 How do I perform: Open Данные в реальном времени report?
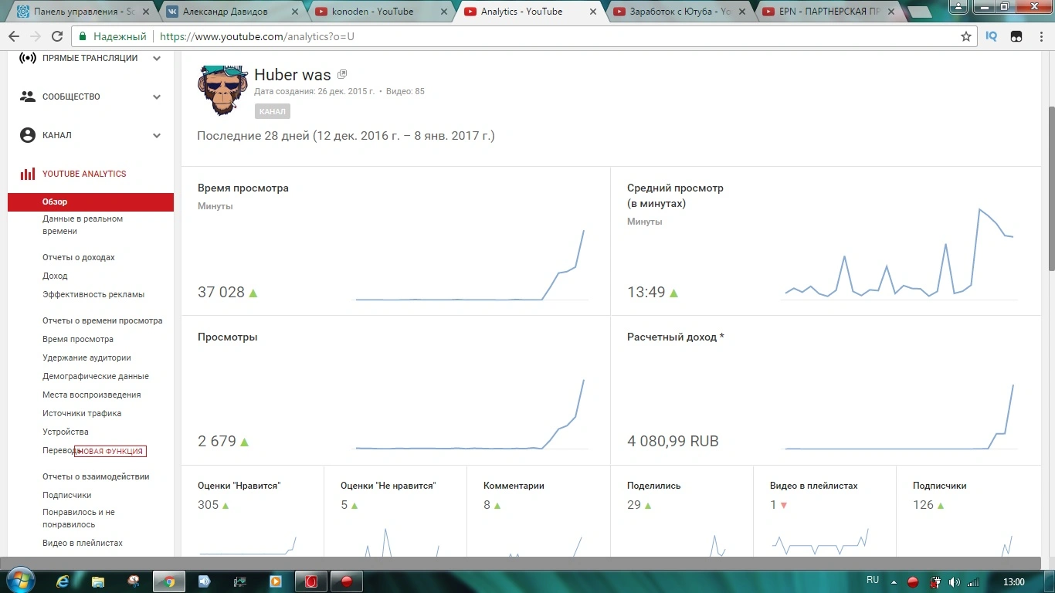83,225
